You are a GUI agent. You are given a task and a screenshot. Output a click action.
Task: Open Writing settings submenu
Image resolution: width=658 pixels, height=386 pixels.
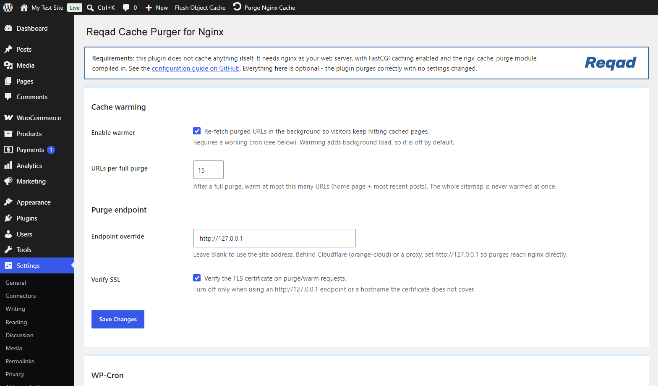[15, 309]
